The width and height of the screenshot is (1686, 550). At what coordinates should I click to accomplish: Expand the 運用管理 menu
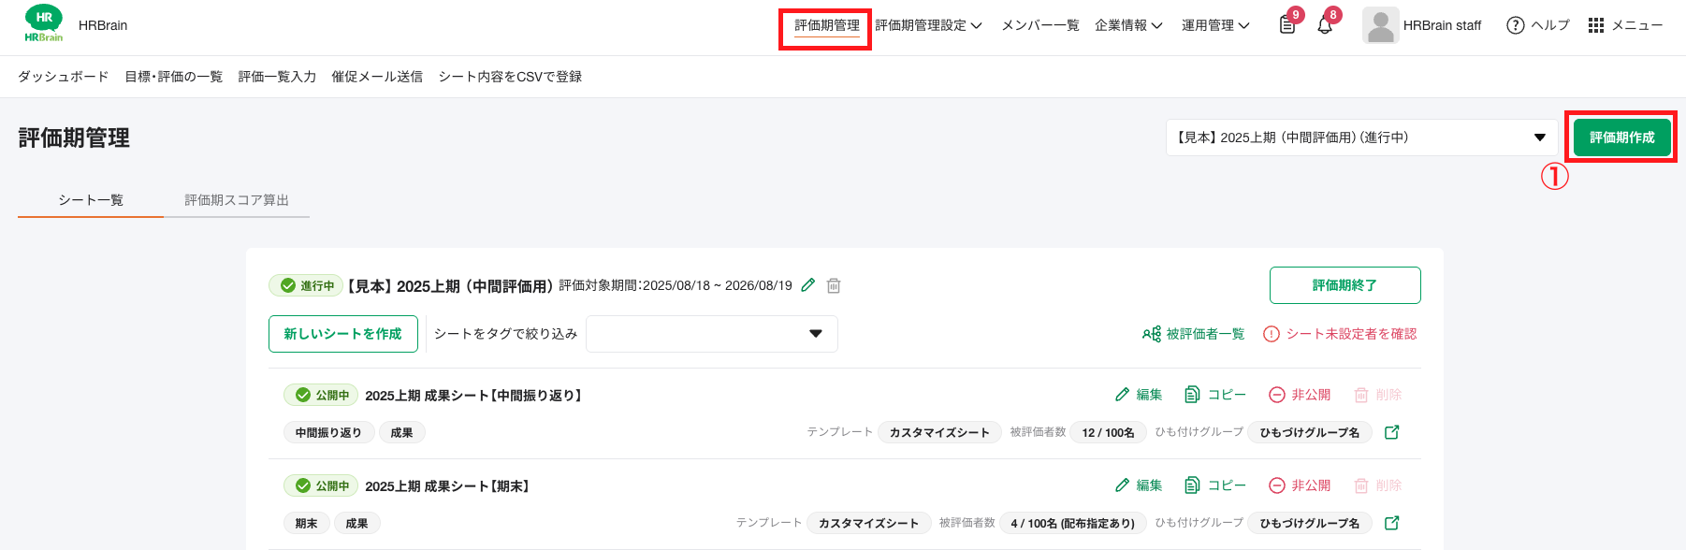point(1215,25)
